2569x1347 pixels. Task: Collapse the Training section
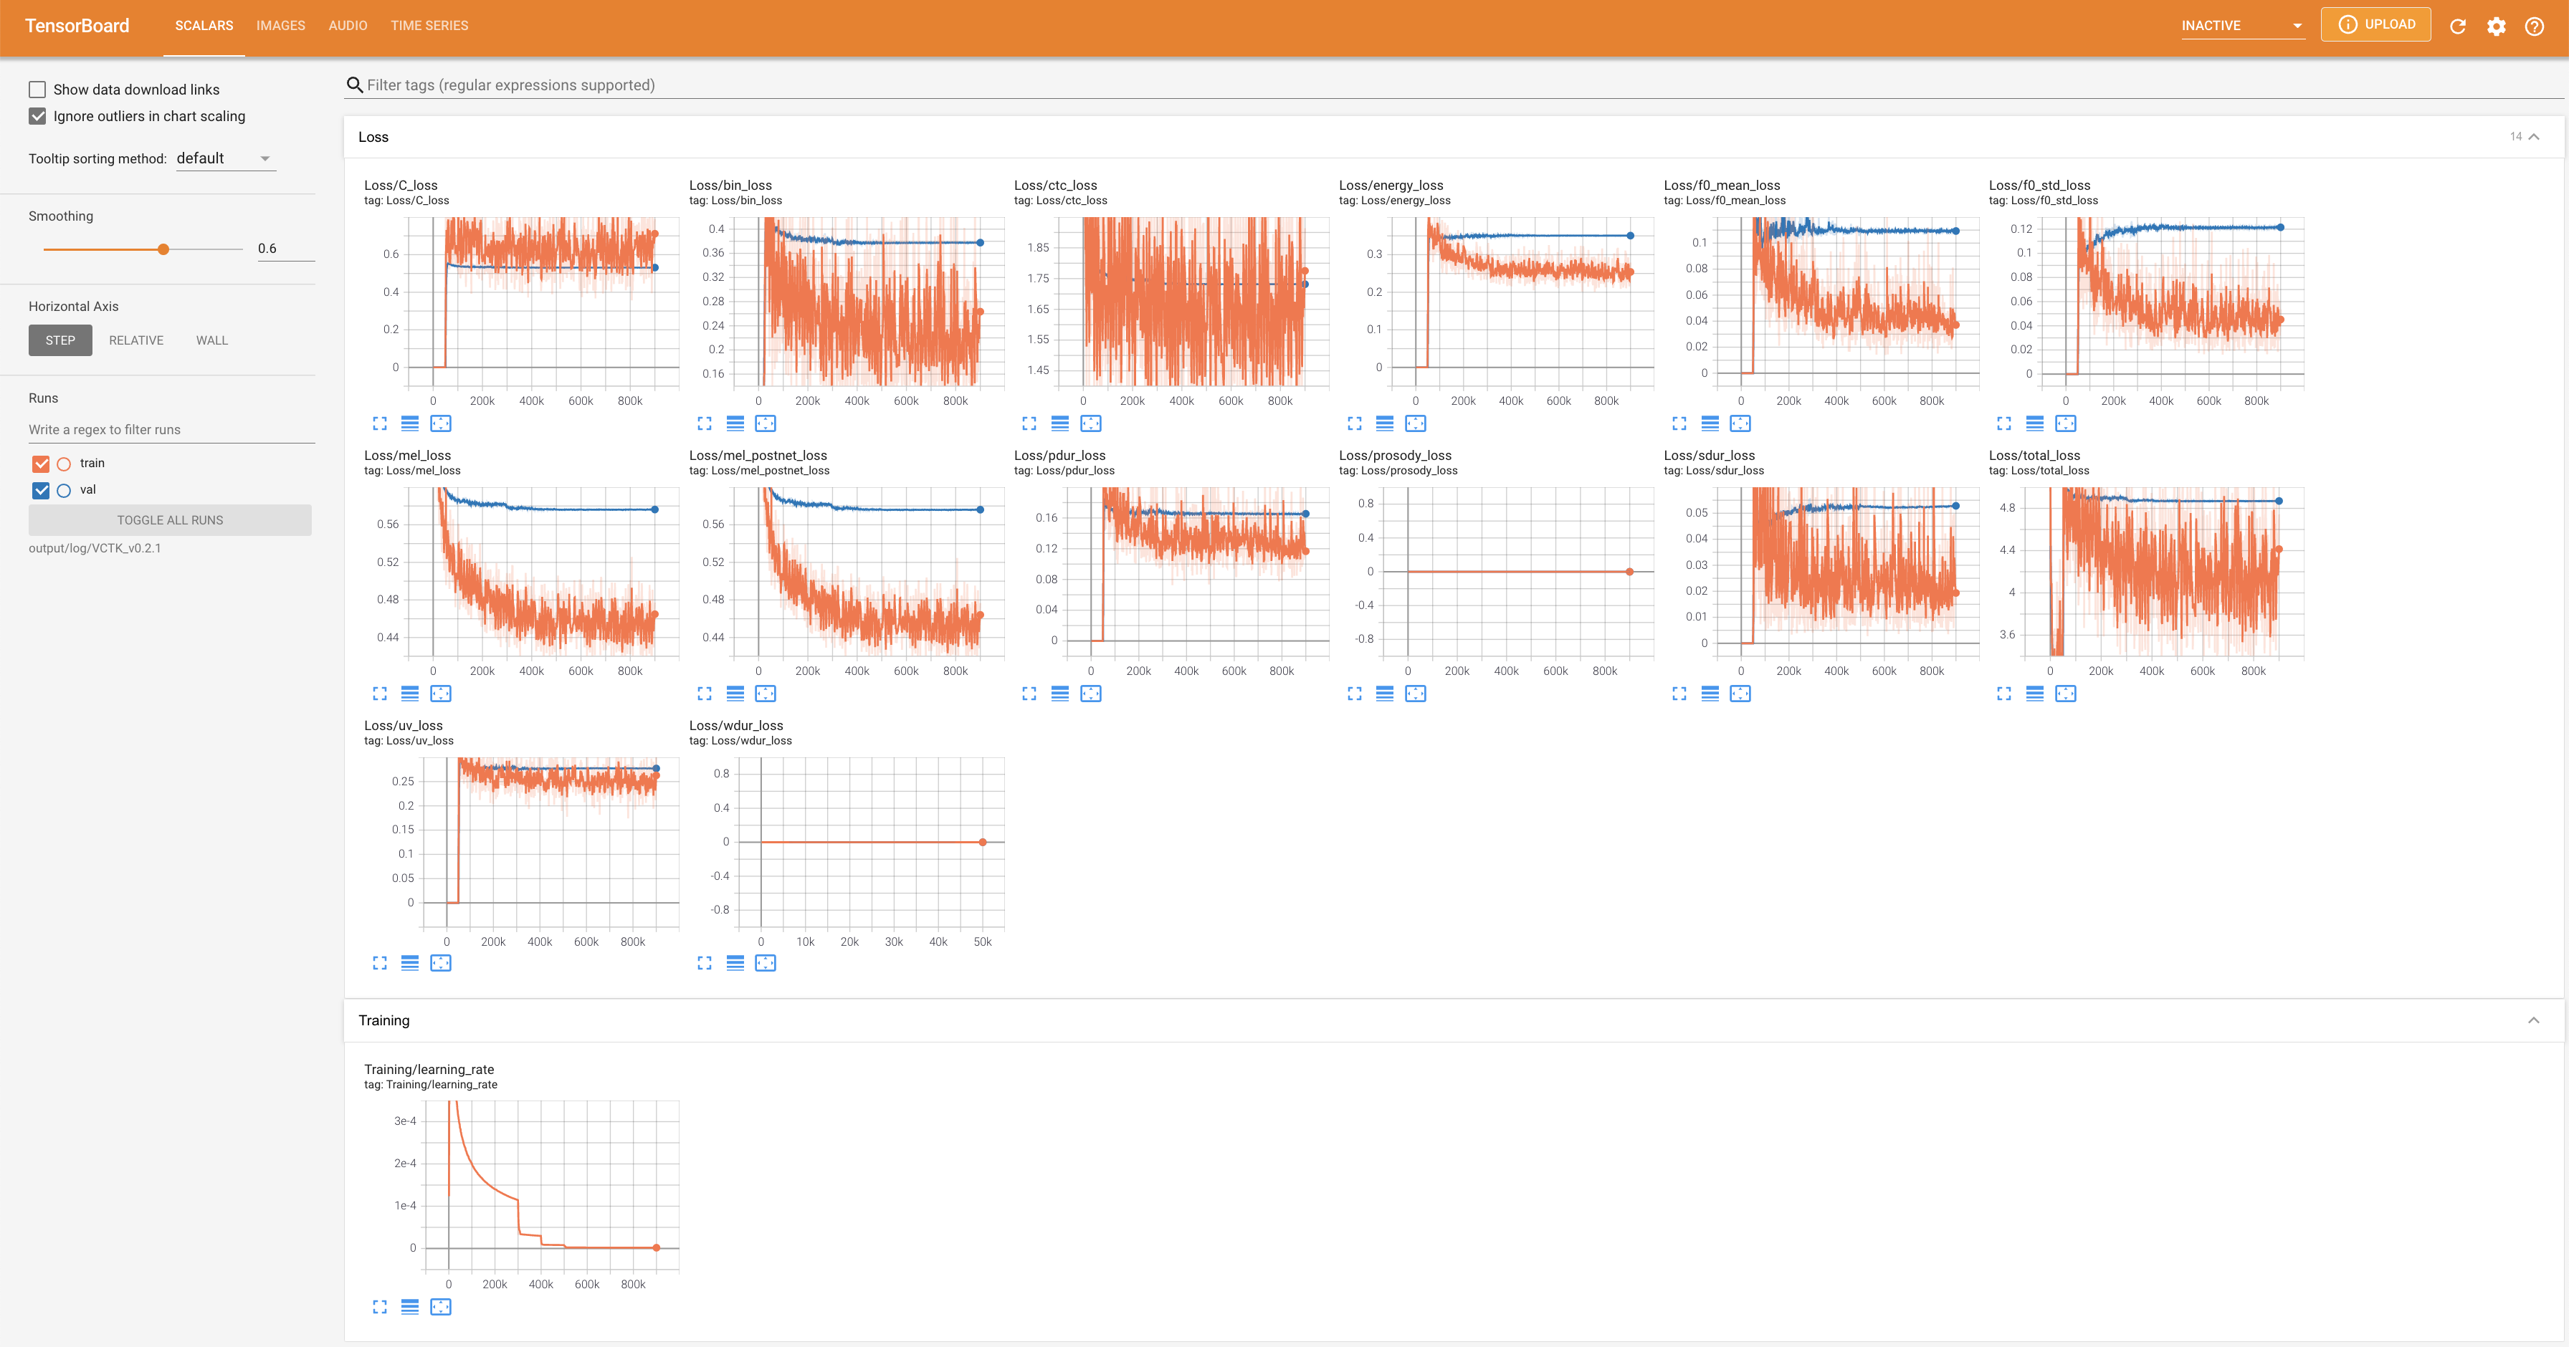click(2533, 1021)
